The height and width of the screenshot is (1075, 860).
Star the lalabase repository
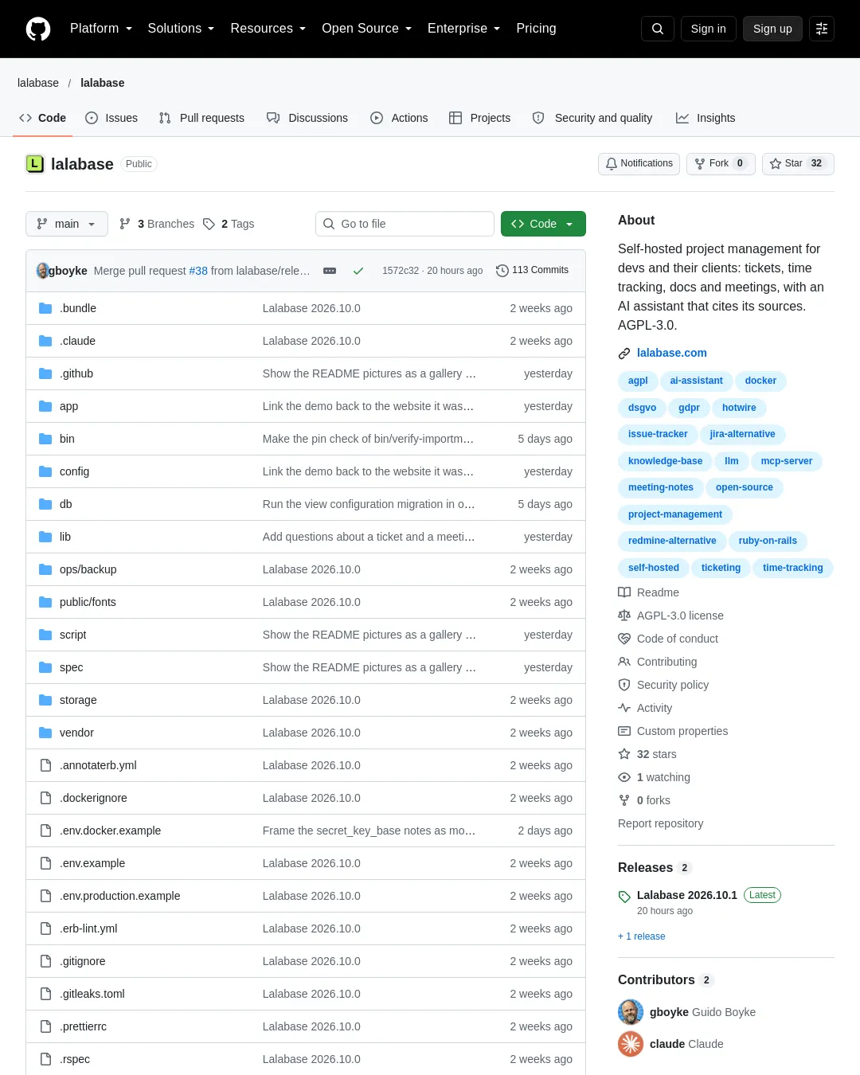pos(798,164)
